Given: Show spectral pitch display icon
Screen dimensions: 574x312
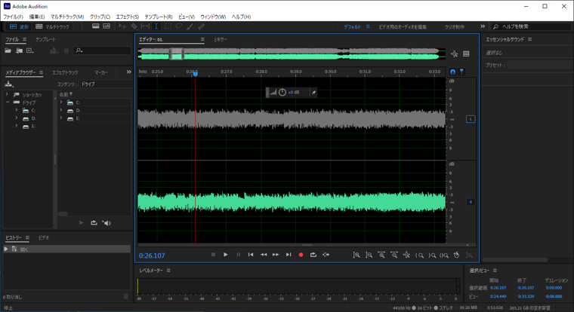Looking at the screenshot, I should [x=106, y=26].
